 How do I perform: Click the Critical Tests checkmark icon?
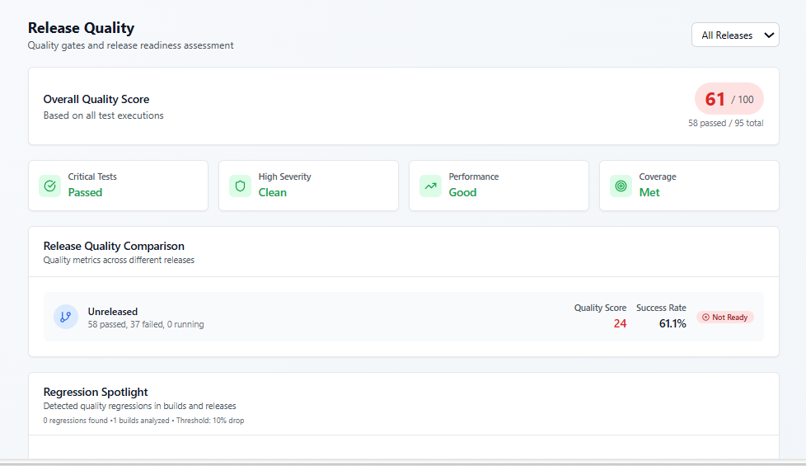tap(50, 186)
